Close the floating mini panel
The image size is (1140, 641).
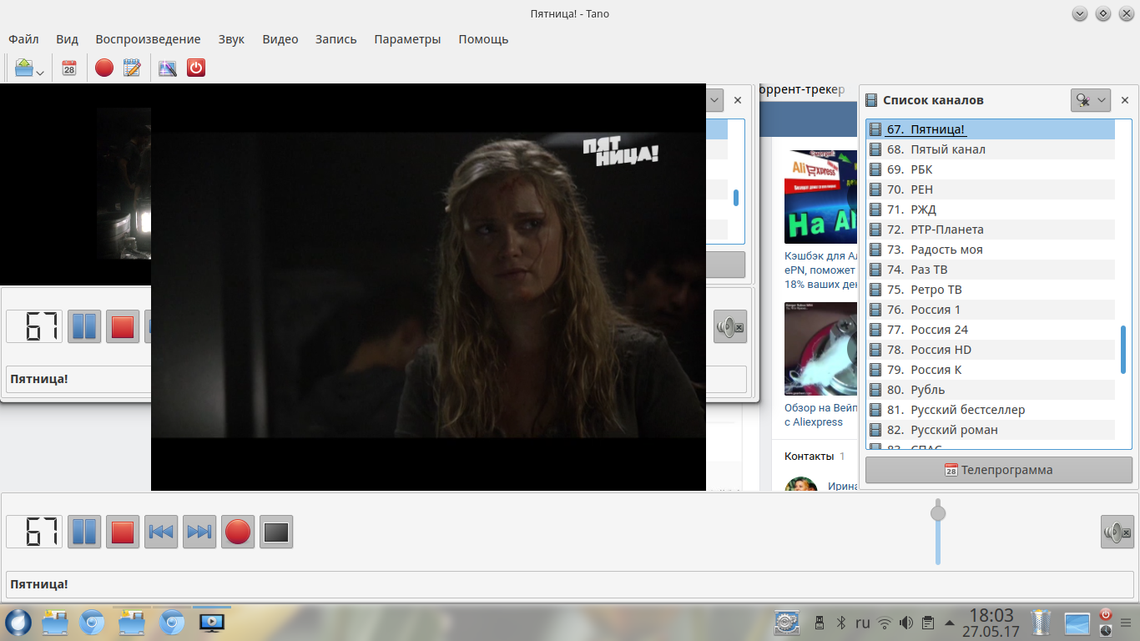(x=738, y=100)
